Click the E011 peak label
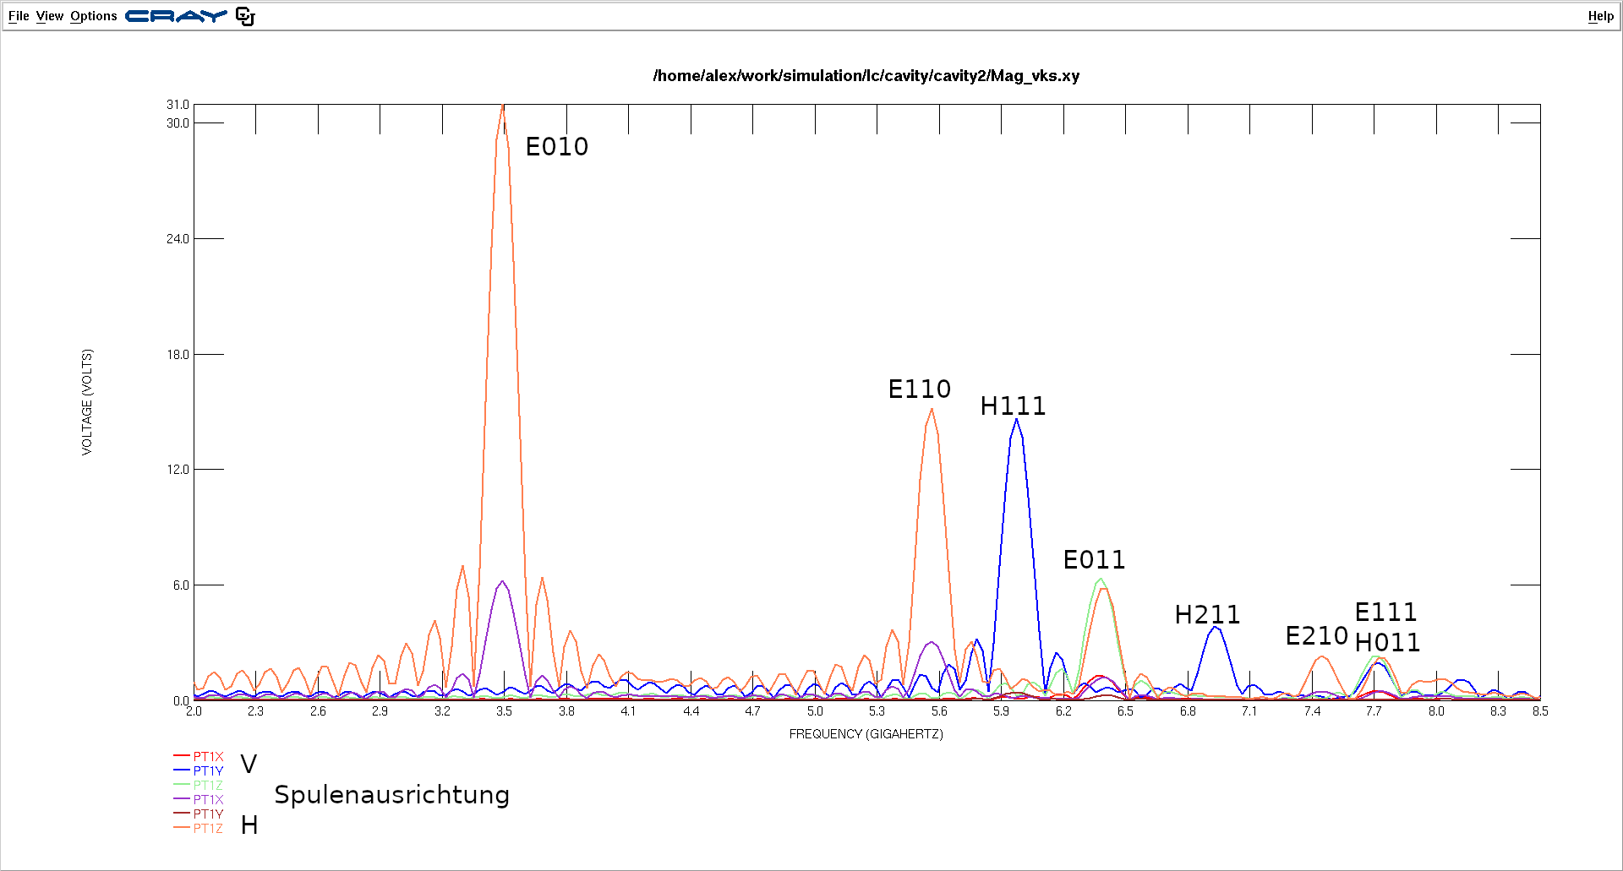1623x871 pixels. pos(1094,560)
